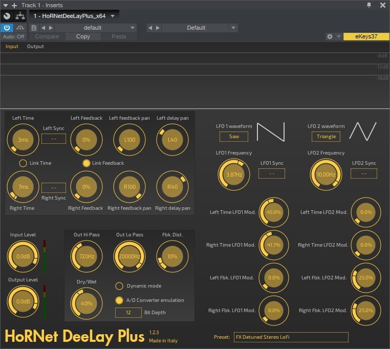Click the pin window icon

(369, 5)
